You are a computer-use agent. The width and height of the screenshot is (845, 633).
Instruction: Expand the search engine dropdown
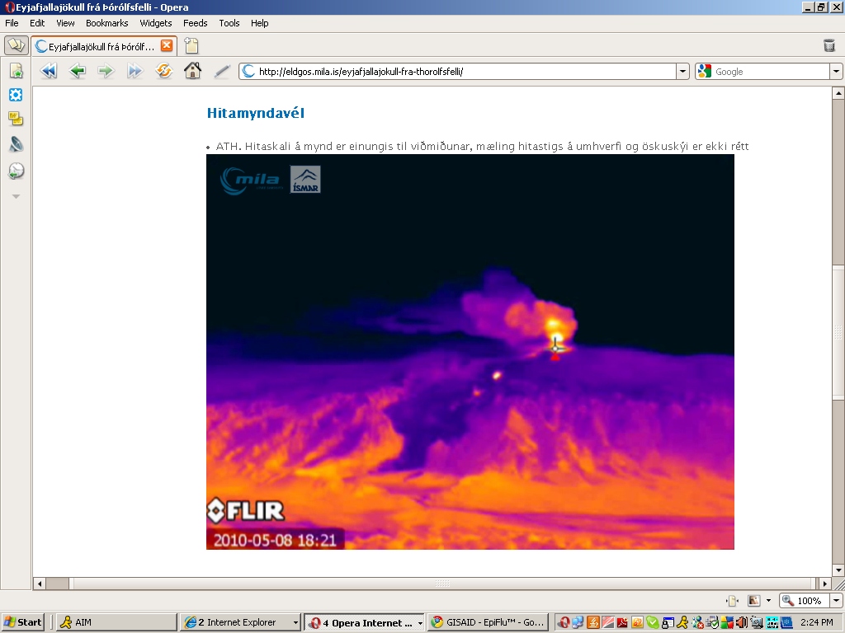(837, 72)
